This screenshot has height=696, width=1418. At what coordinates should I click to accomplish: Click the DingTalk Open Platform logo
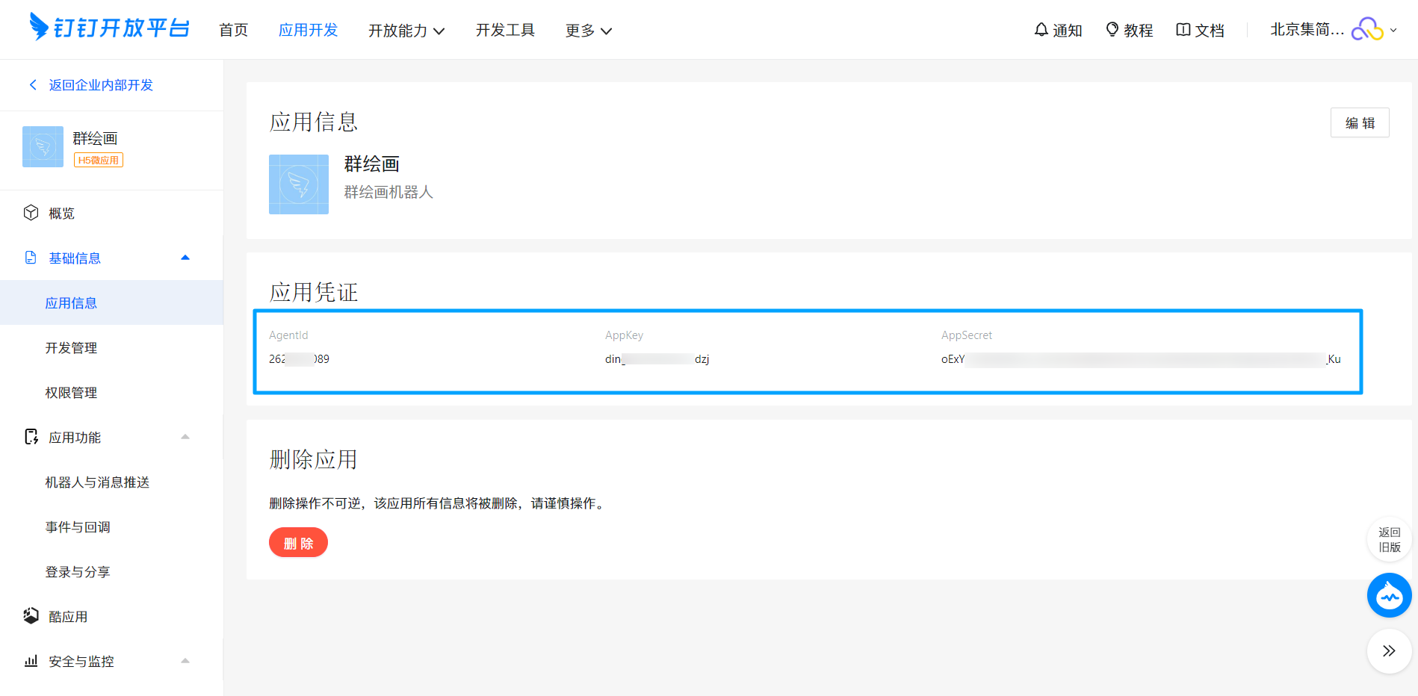[x=109, y=27]
